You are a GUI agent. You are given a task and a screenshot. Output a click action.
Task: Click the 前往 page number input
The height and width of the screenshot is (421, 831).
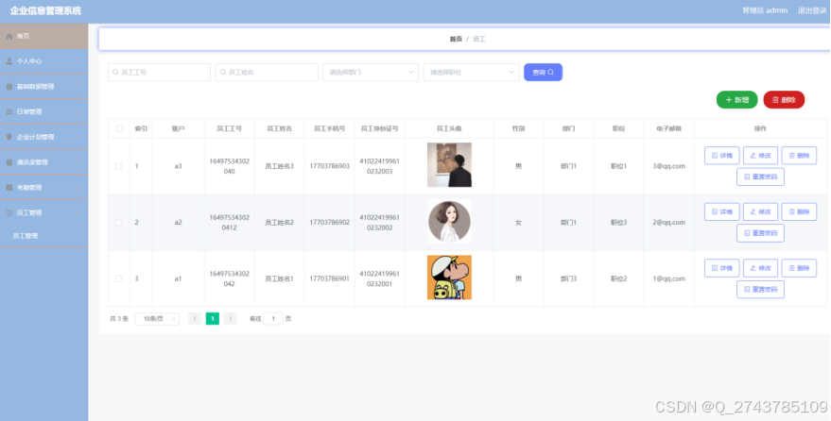(273, 319)
